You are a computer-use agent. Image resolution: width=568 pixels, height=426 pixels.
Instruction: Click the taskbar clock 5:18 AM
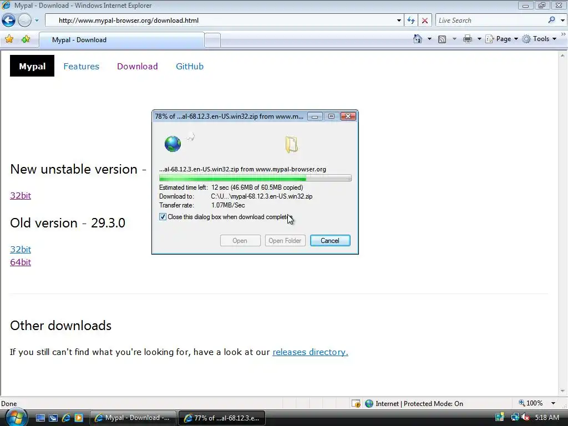pyautogui.click(x=547, y=418)
